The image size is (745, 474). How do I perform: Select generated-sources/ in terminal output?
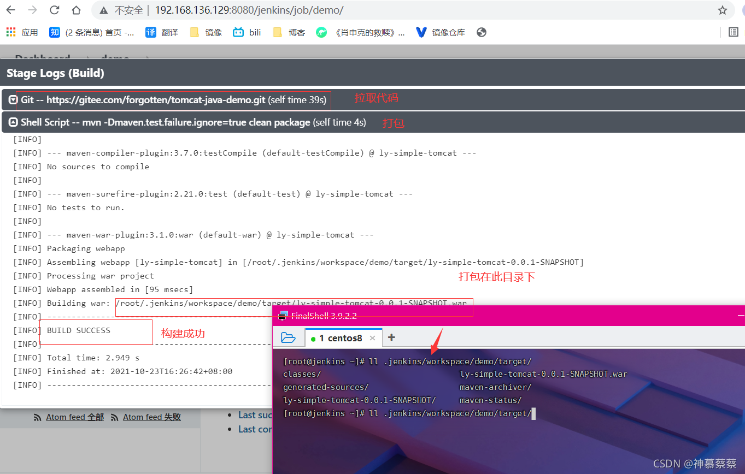click(326, 387)
